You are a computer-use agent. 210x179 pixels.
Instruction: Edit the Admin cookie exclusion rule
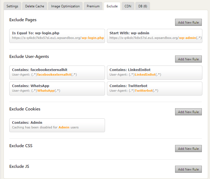coord(57,125)
